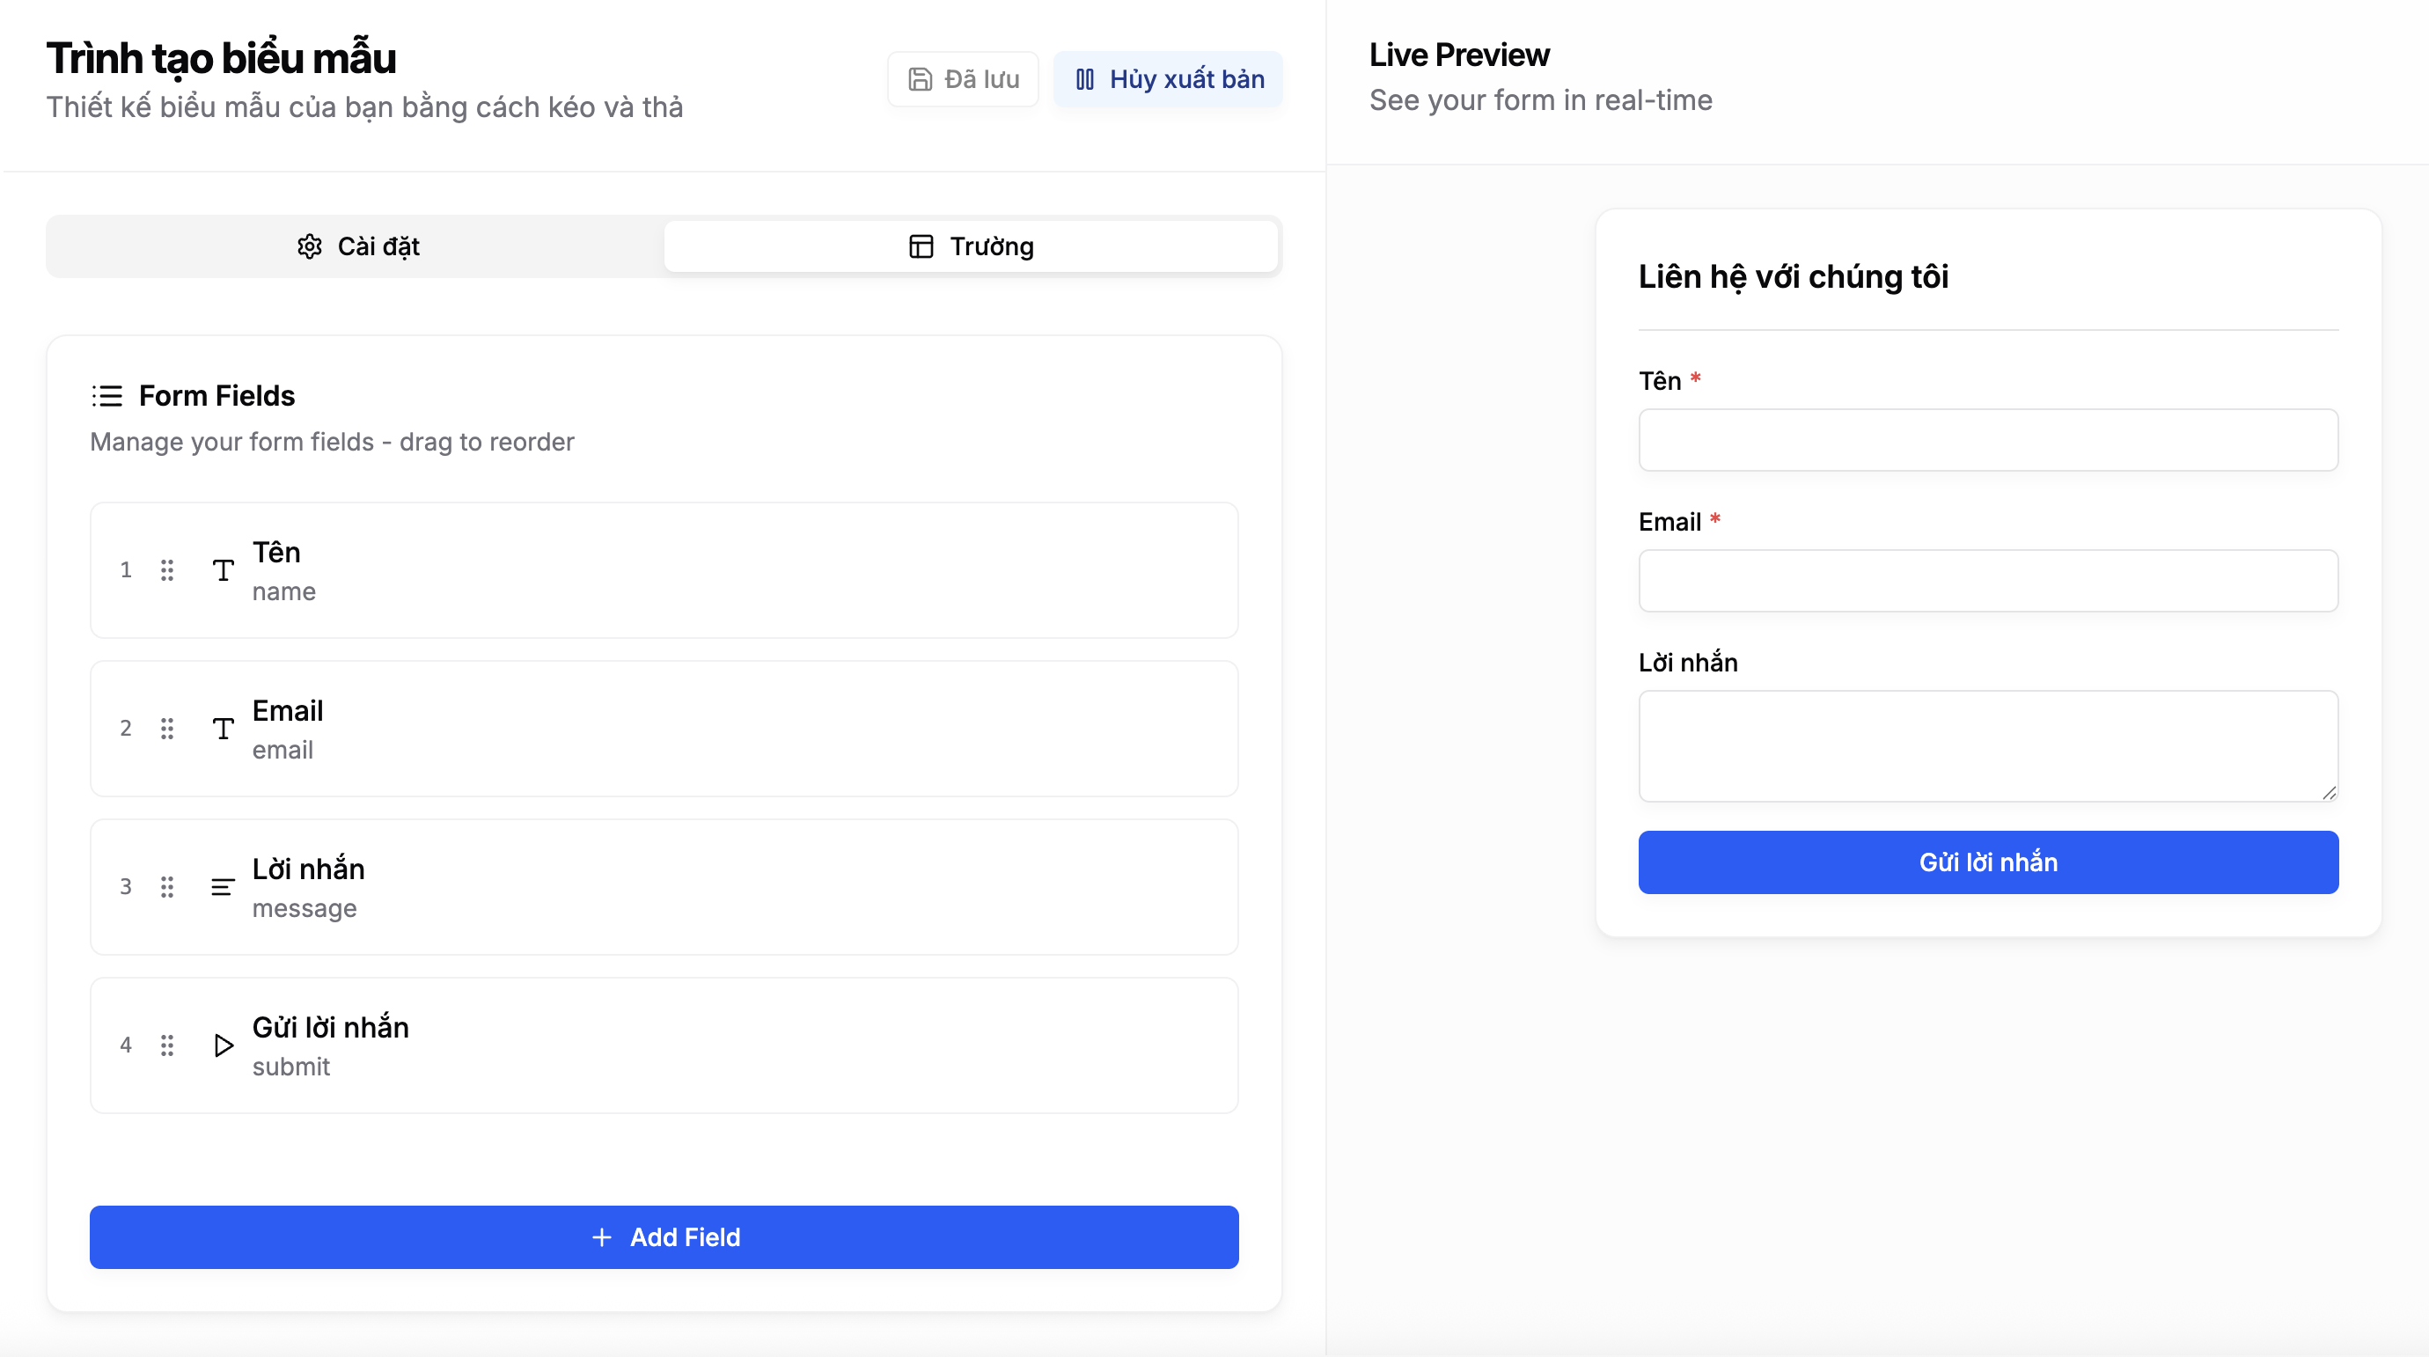Click the drag handle for Tên field
Screen dimensions: 2429x1357
point(167,569)
